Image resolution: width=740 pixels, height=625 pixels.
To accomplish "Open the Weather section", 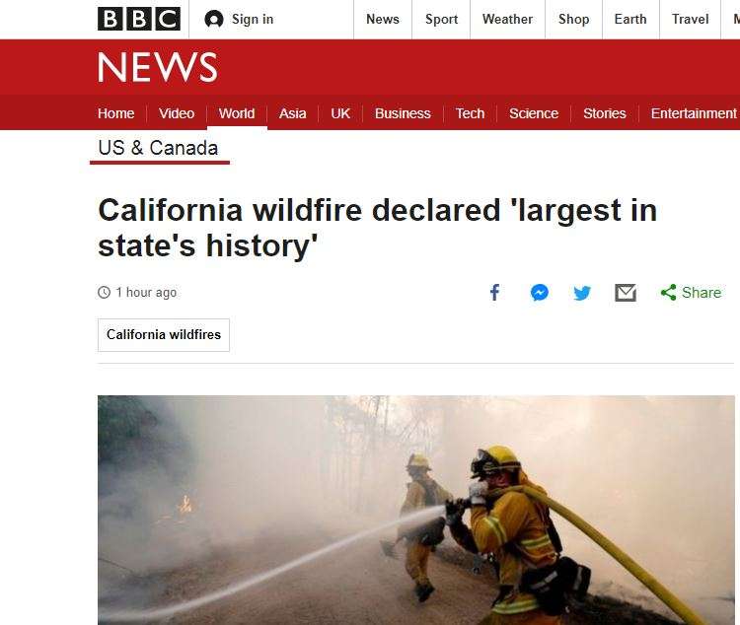I will [507, 20].
